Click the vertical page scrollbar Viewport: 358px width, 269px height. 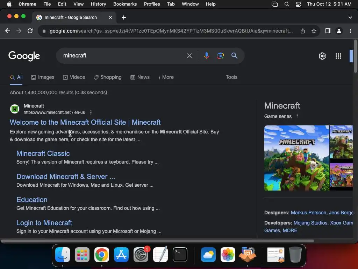point(355,56)
